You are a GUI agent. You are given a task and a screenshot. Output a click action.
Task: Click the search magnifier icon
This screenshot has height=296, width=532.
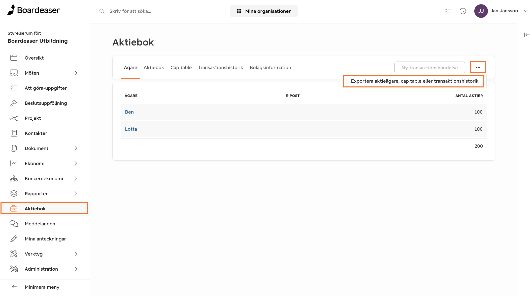(x=102, y=11)
